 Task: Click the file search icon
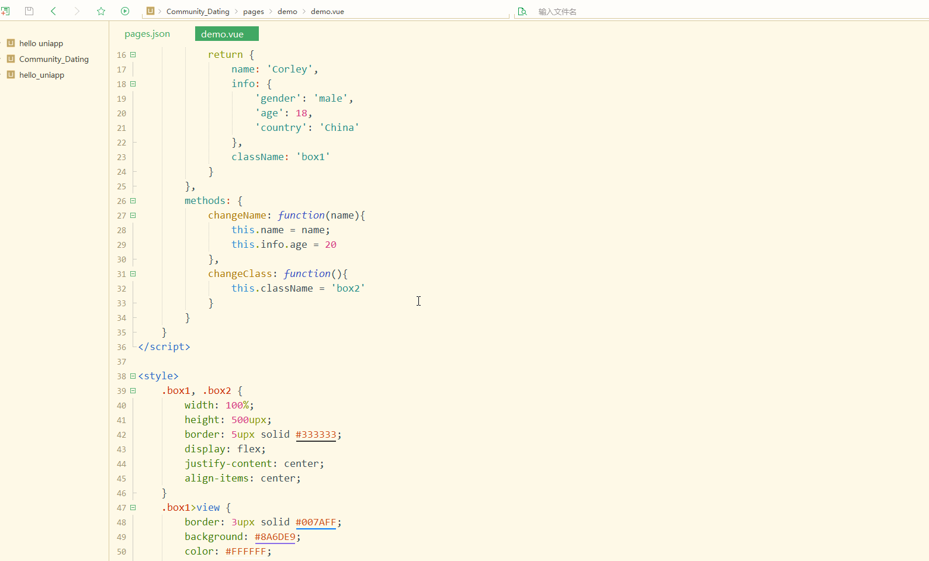[522, 11]
